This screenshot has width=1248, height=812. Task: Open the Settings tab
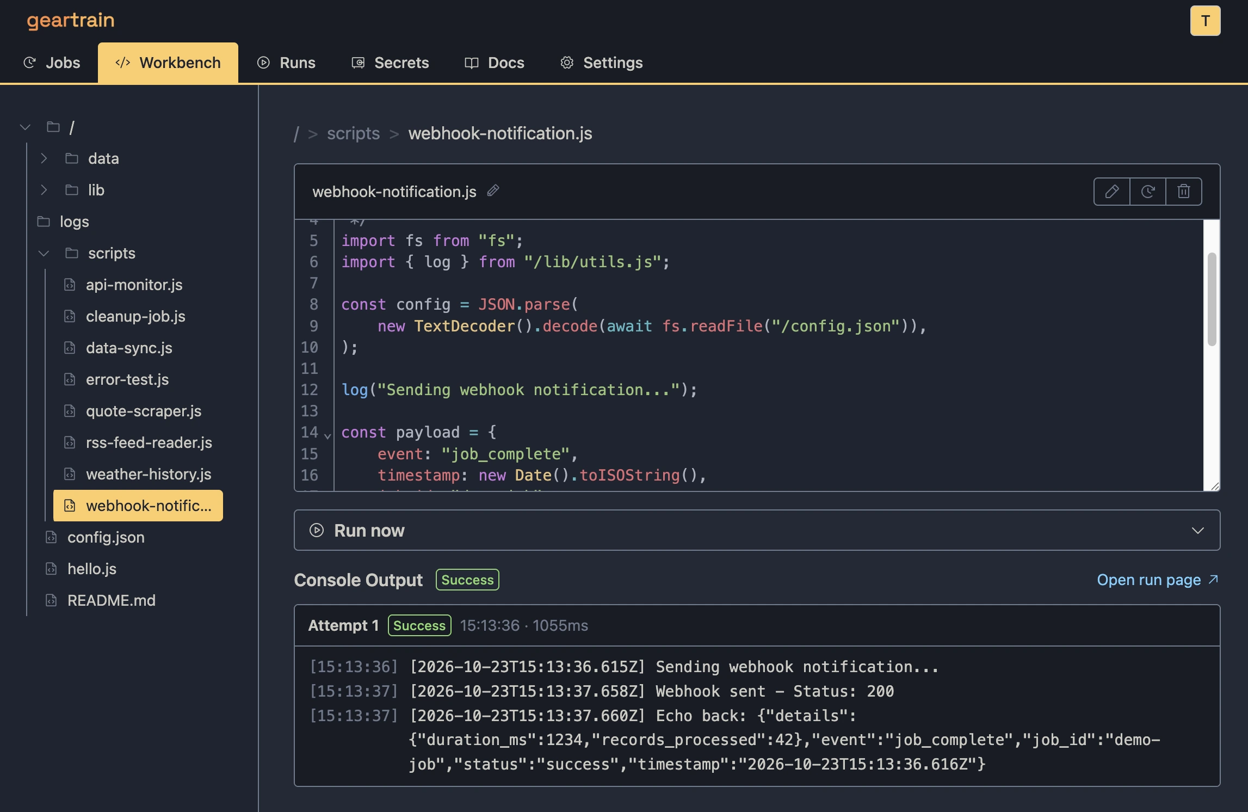pyautogui.click(x=602, y=63)
